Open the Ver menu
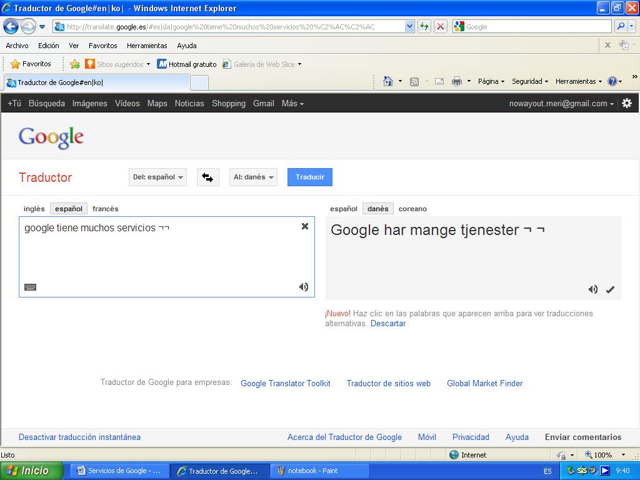Screen dimensions: 640x480 74,46
